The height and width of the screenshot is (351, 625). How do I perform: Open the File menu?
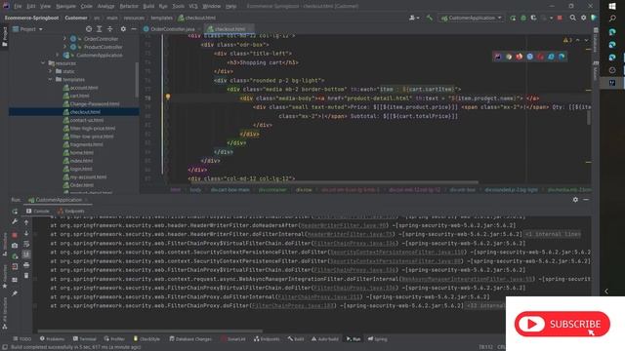click(x=18, y=7)
